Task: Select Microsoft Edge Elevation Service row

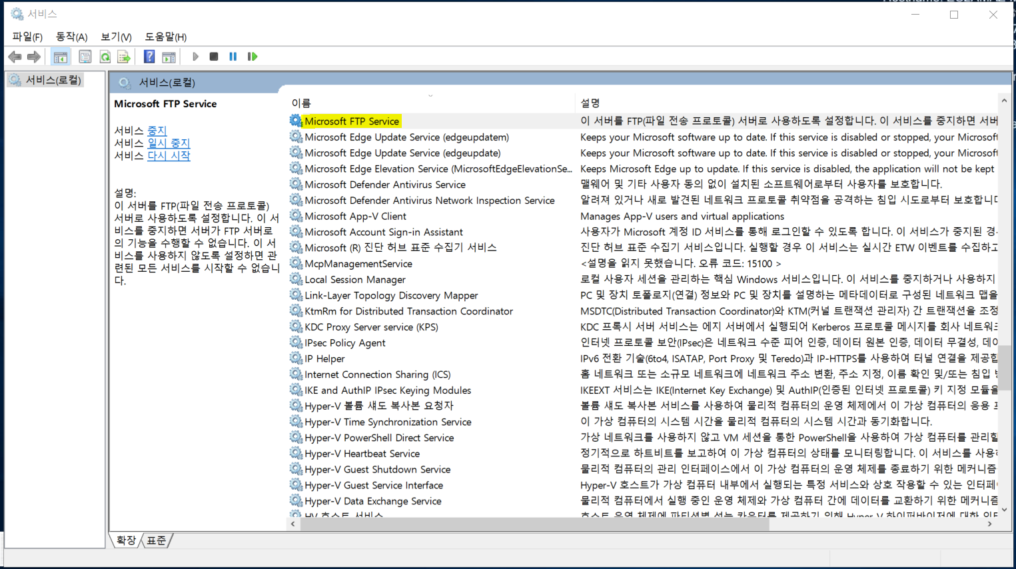Action: (x=438, y=169)
